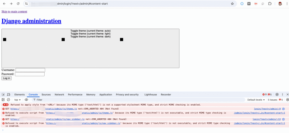The width and height of the screenshot is (289, 133).
Task: Toggle the device toolbar icon in DevTools
Action: [x=8, y=95]
